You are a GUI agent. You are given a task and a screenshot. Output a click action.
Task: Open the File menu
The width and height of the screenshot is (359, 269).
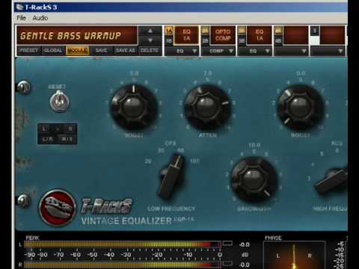click(21, 18)
